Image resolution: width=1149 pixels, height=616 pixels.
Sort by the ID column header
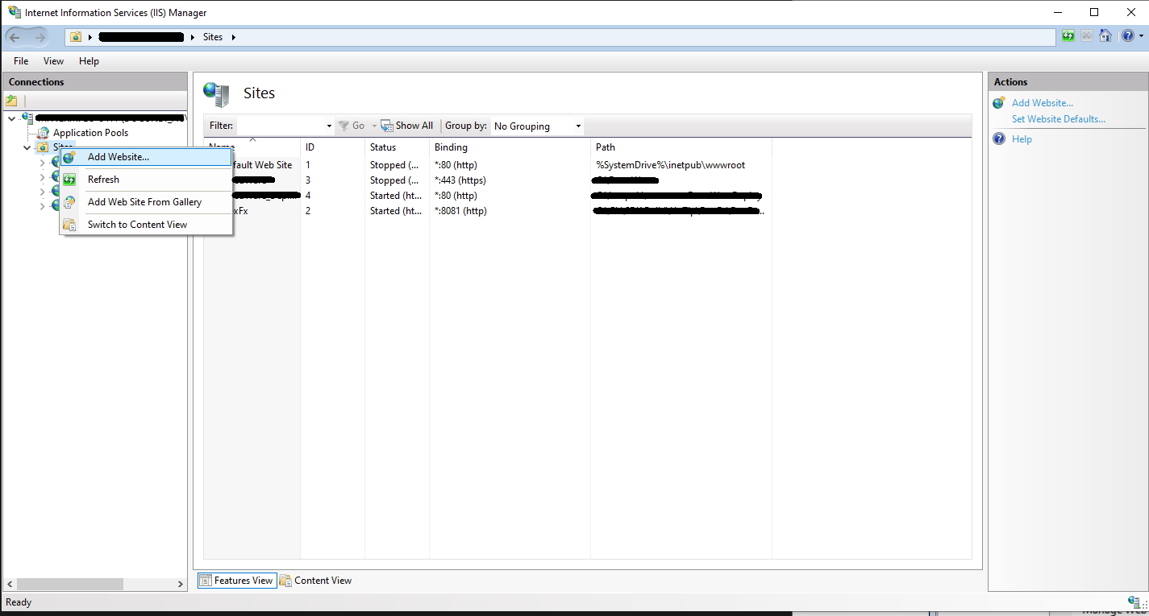332,147
